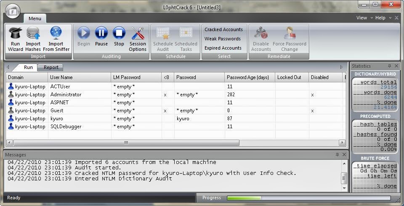The image size is (404, 206).
Task: Click the left tab scroll arrow
Action: [8, 67]
